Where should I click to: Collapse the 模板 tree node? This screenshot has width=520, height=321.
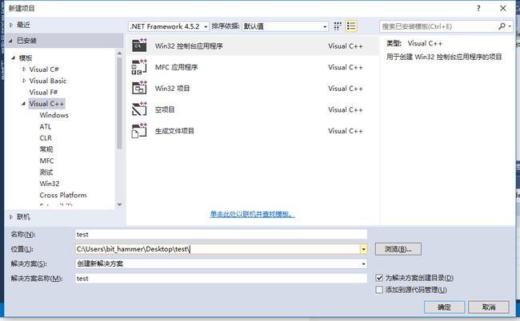(x=14, y=58)
